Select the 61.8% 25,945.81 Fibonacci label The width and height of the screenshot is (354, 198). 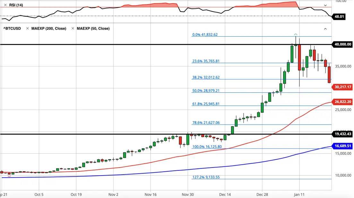point(206,104)
